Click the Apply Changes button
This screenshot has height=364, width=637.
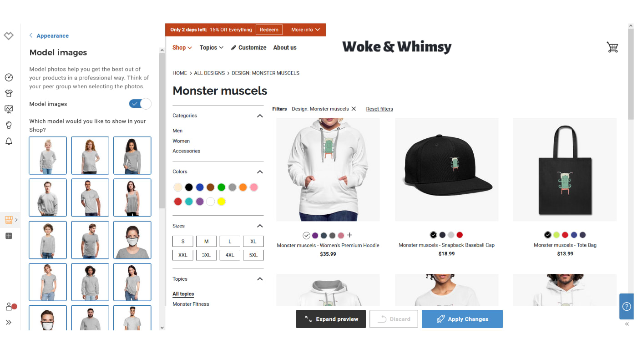462,319
